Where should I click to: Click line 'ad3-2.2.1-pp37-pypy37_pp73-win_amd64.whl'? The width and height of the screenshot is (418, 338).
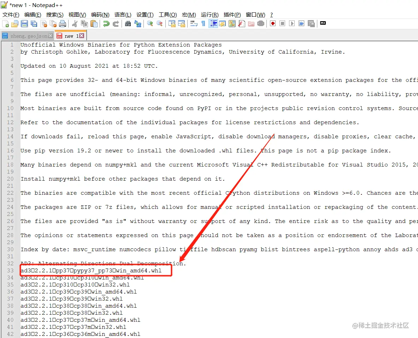pyautogui.click(x=91, y=270)
